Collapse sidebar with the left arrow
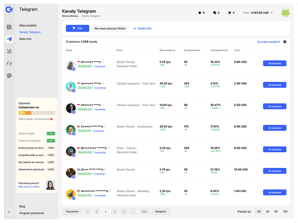The image size is (298, 223). coord(9,212)
